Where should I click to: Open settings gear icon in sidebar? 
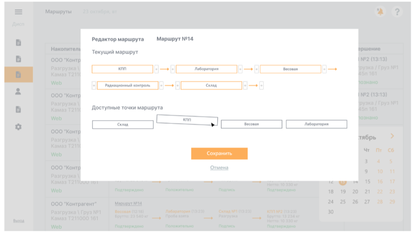tap(18, 127)
